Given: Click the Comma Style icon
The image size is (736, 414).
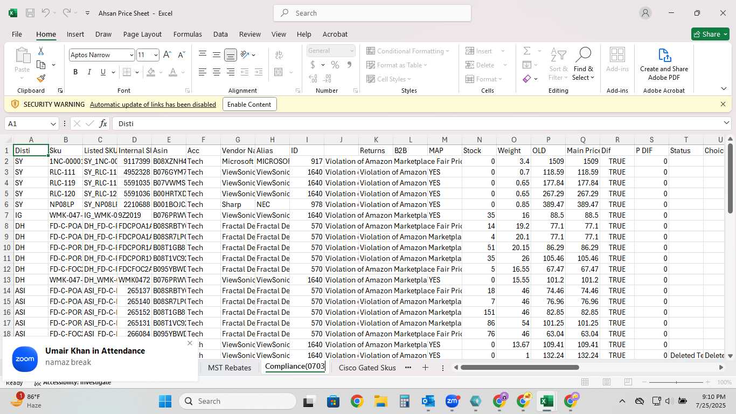Looking at the screenshot, I should tap(349, 65).
